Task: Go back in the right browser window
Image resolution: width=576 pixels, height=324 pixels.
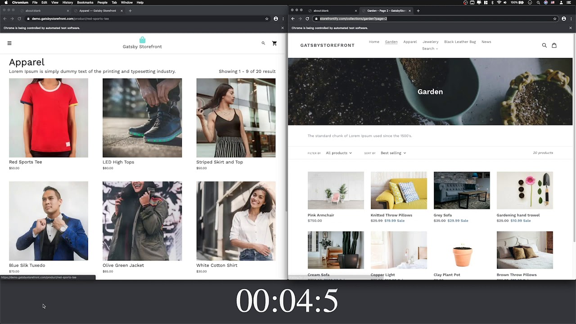Action: tap(293, 18)
